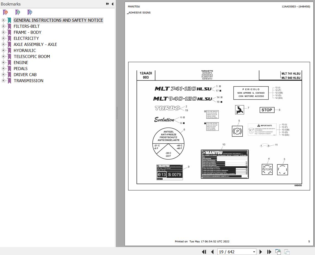Open the FRAME - BODY bookmark
This screenshot has width=315, height=255.
[28, 32]
